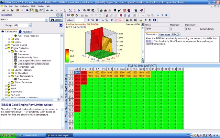Click the blue plus icon next to Group
The image size is (220, 138).
pyautogui.click(x=61, y=25)
